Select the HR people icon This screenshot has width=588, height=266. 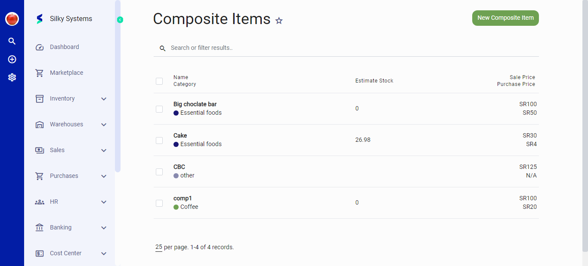click(40, 202)
